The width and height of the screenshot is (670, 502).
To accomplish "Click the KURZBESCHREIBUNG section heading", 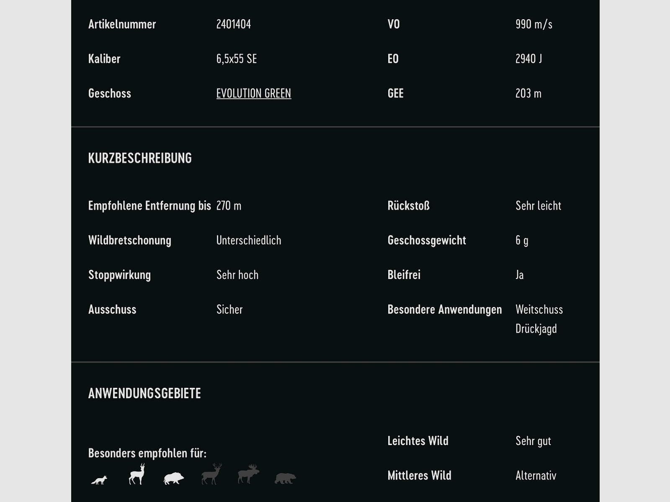I will [x=140, y=158].
